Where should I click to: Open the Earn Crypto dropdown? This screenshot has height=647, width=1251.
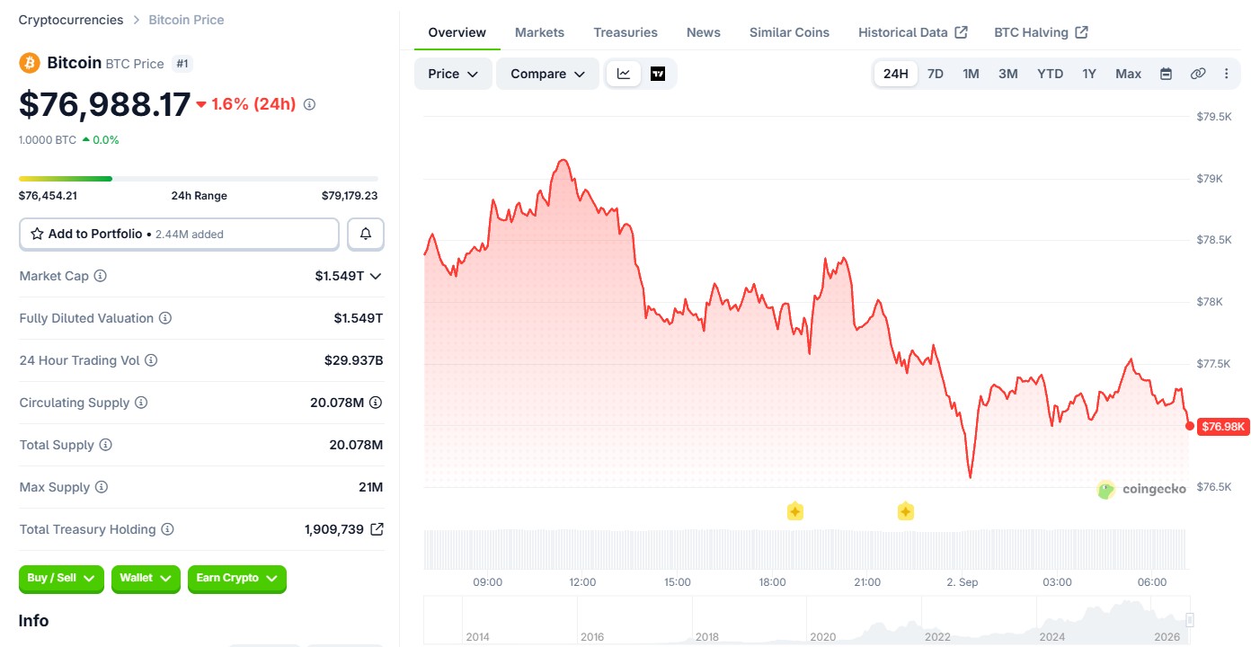click(237, 579)
